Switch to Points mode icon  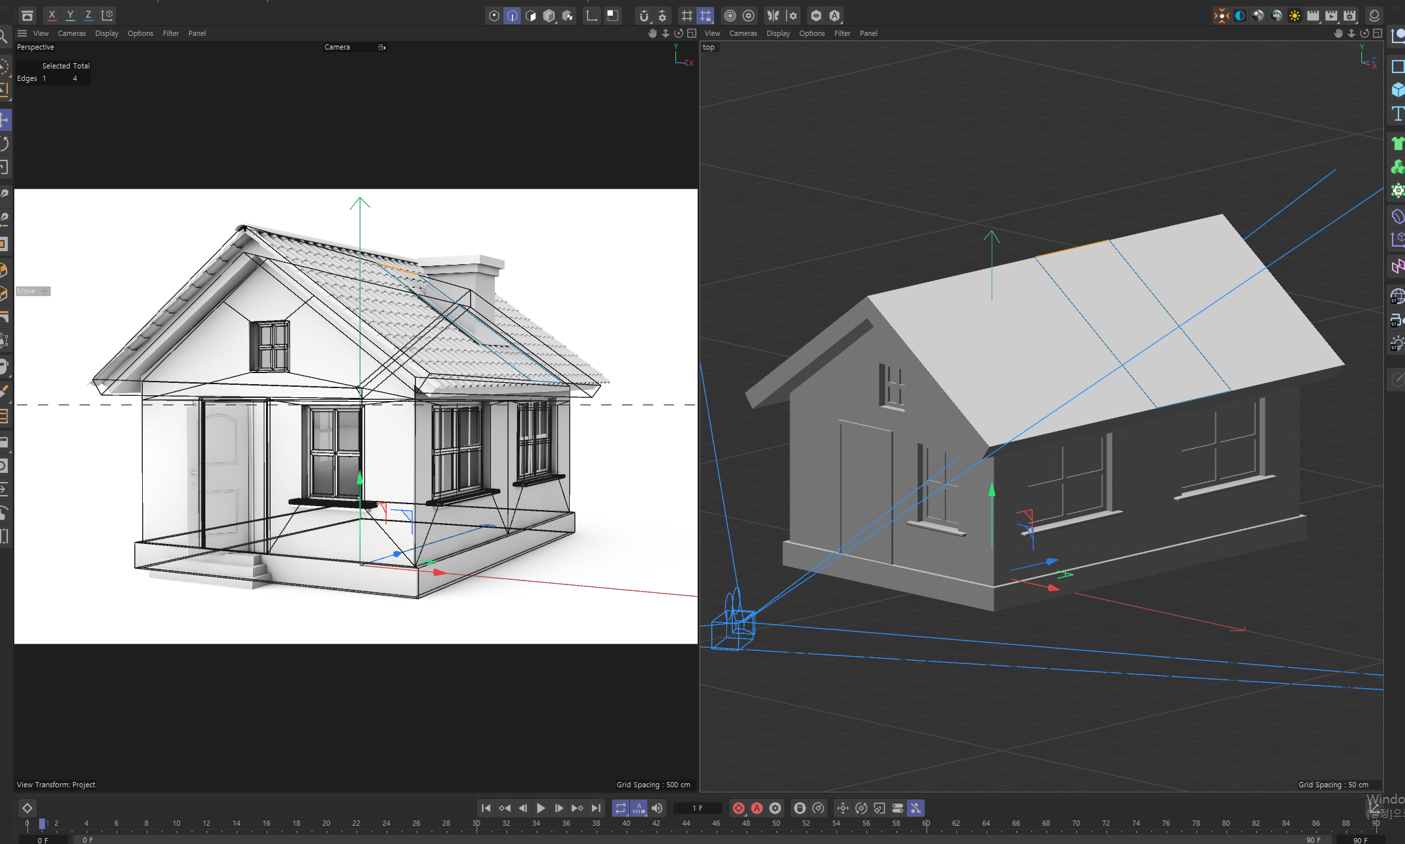tap(494, 16)
